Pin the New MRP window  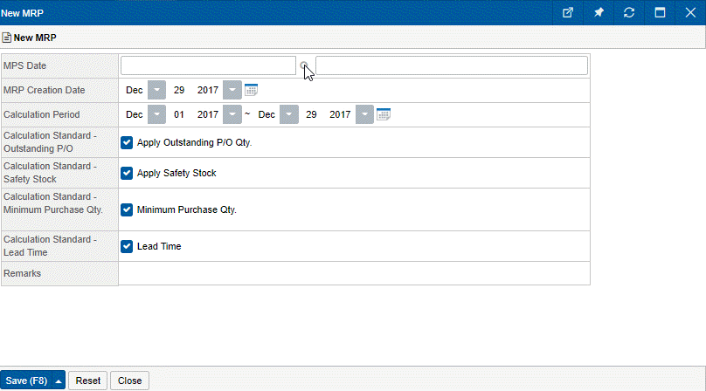599,12
